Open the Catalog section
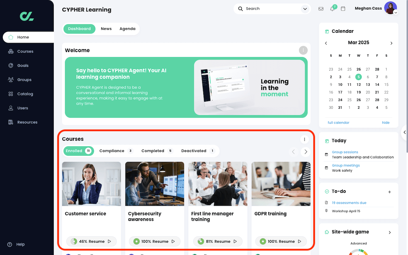 click(x=25, y=94)
